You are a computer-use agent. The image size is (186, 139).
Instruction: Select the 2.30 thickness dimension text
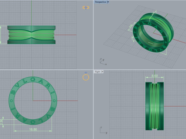(x=2, y=122)
